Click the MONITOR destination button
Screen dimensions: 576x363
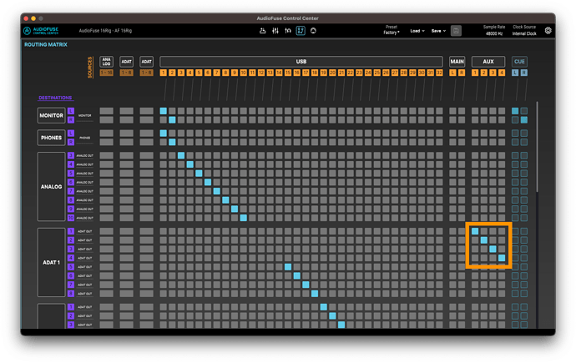(52, 115)
